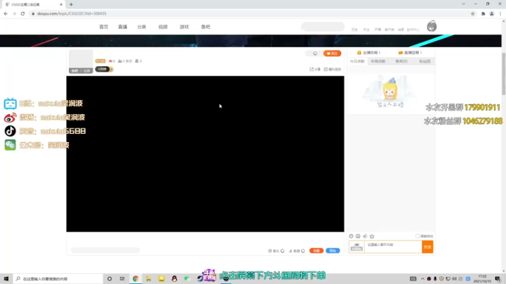Click the orange 关注 follow button
The height and width of the screenshot is (284, 506).
coord(332,54)
